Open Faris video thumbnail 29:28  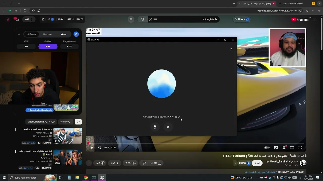pyautogui.click(x=68, y=157)
